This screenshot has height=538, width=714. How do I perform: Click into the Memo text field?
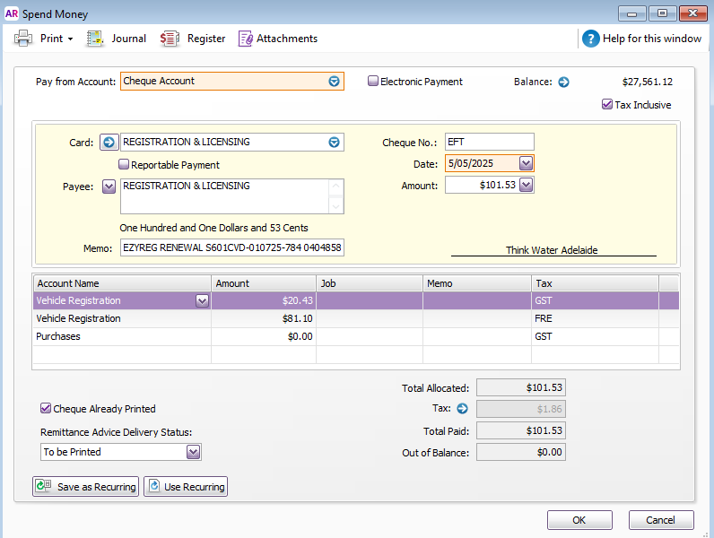231,248
